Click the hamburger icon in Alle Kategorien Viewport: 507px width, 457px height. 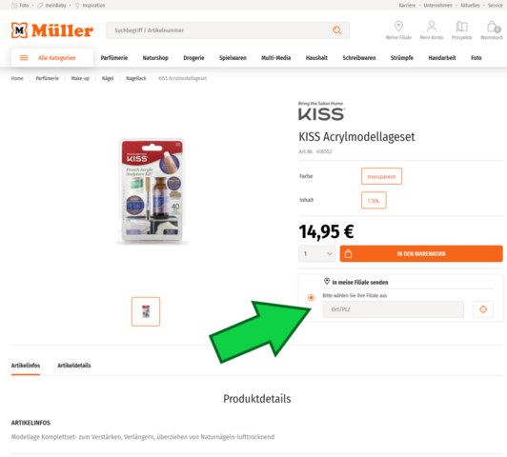24,58
